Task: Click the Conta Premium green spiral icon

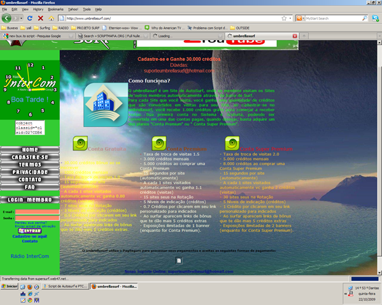Action: (x=159, y=143)
